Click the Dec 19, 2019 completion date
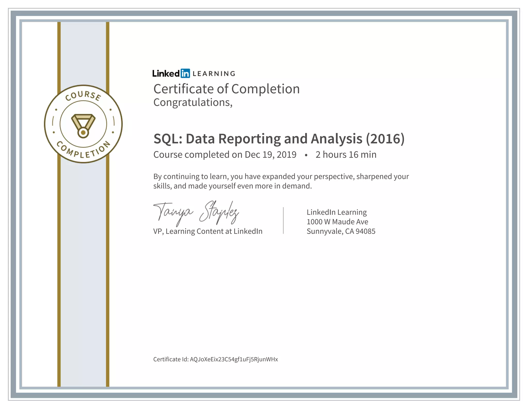This screenshot has height=408, width=528. click(x=270, y=155)
